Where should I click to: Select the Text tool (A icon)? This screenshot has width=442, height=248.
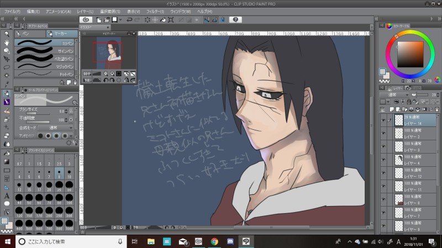7,196
